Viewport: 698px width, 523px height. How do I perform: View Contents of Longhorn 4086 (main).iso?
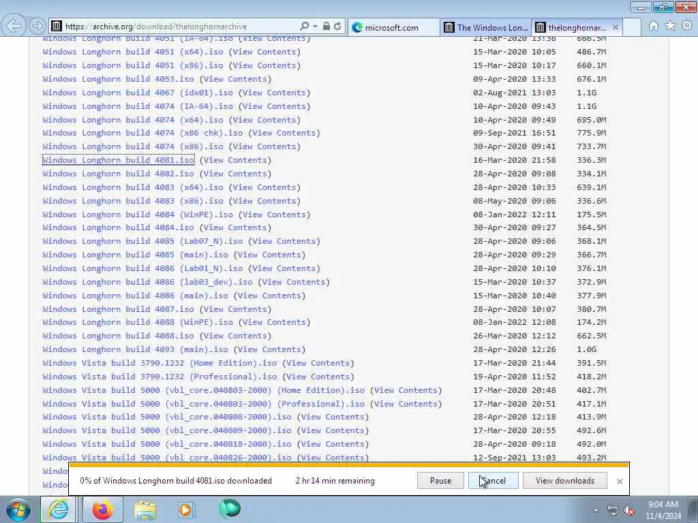(270, 296)
